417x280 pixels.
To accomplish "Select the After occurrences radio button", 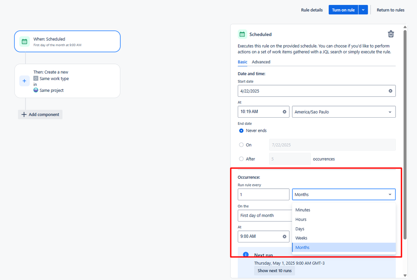I will [x=241, y=159].
